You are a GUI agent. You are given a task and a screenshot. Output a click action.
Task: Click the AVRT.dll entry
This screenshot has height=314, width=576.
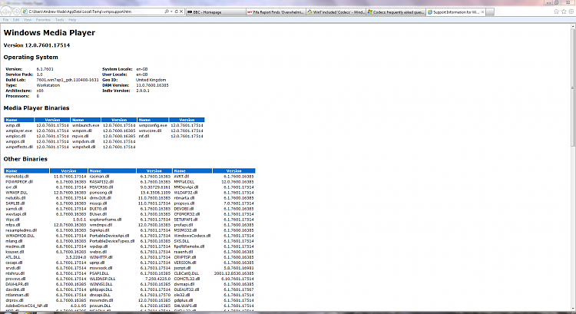(181, 177)
